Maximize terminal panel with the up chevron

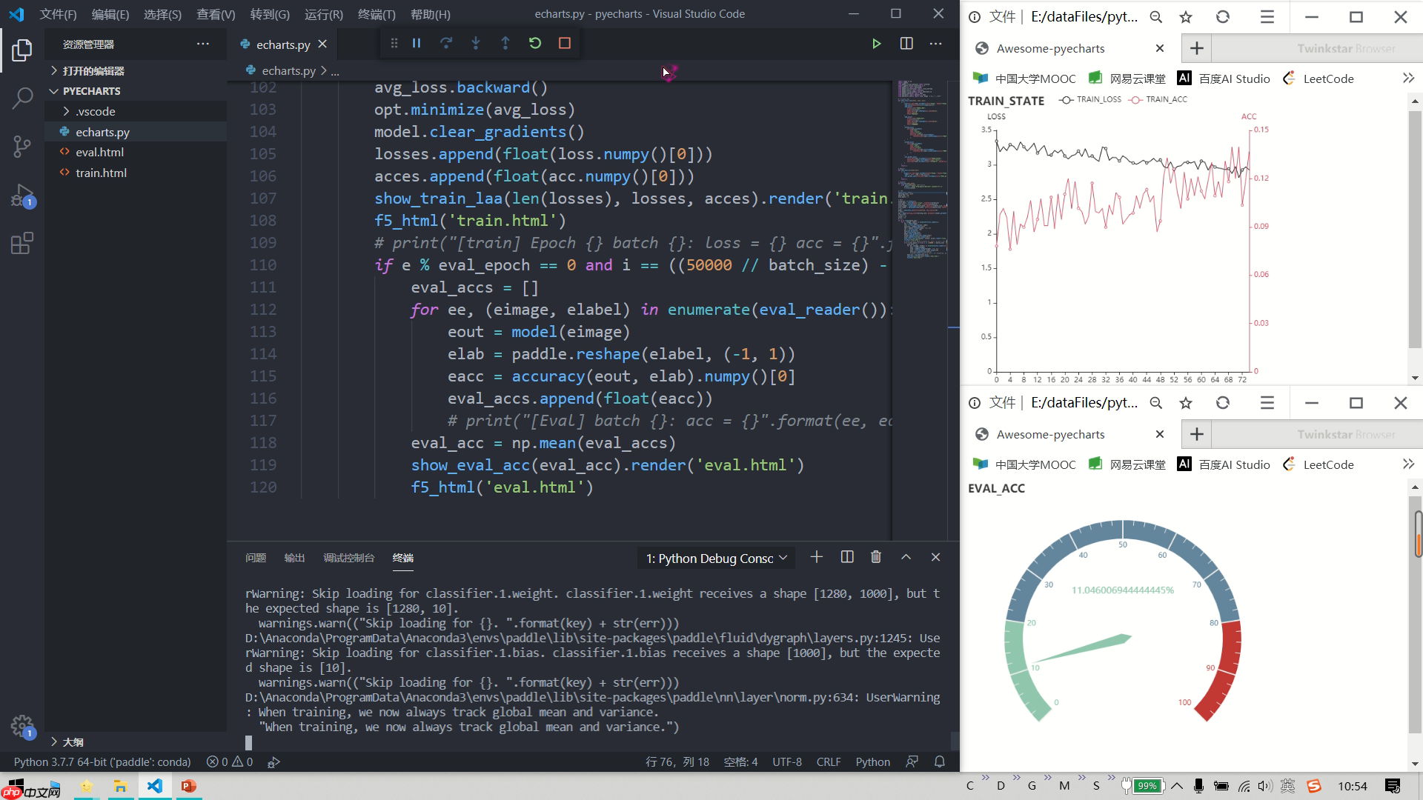906,557
